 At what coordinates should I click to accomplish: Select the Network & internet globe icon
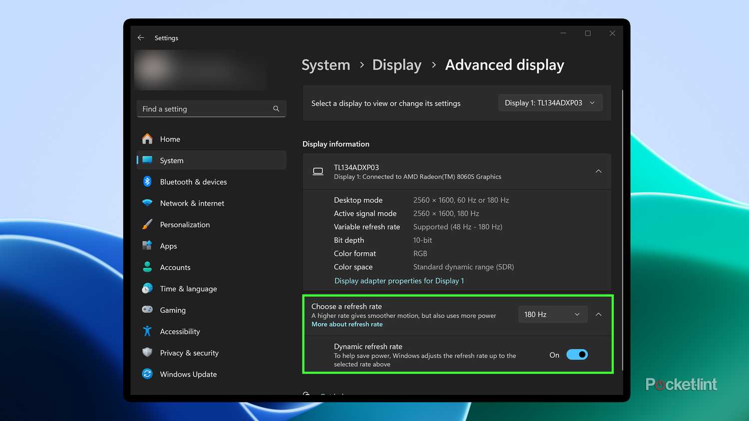pyautogui.click(x=147, y=203)
